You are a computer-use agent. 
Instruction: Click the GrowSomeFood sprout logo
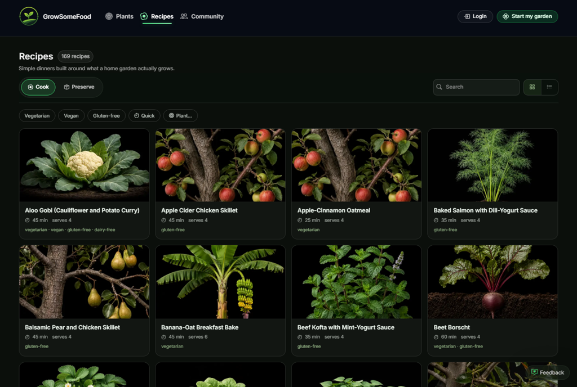coord(29,16)
